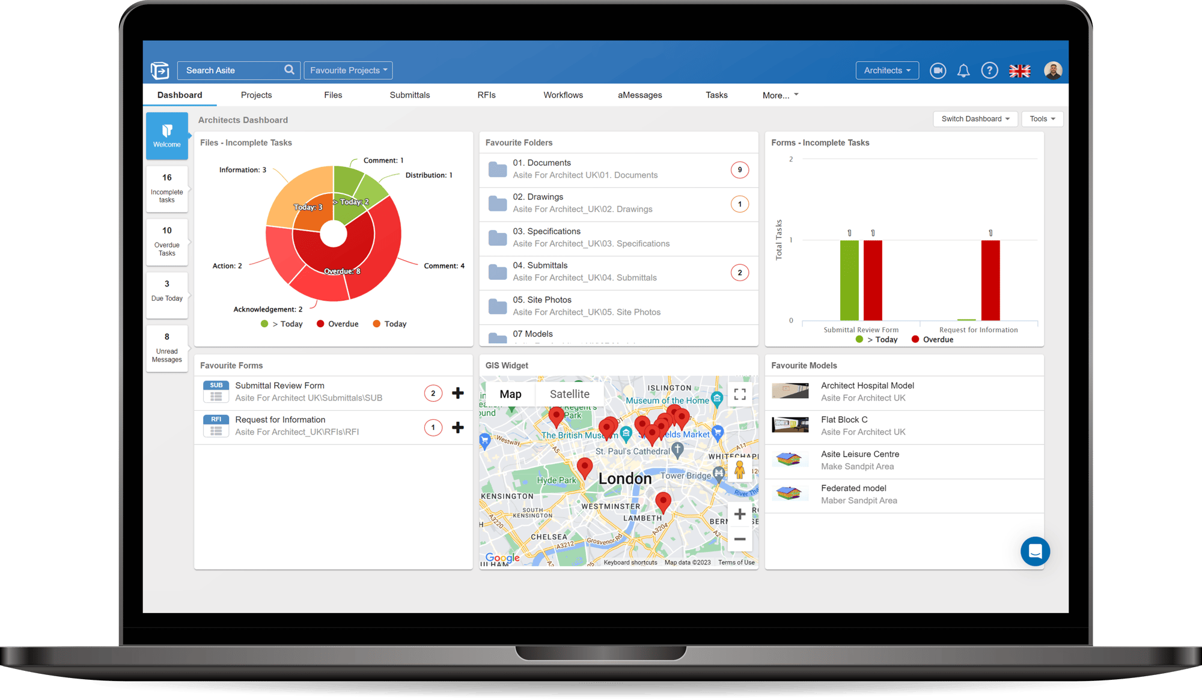Zoom out on the GIS map
Viewport: 1202px width, 699px height.
pyautogui.click(x=740, y=539)
